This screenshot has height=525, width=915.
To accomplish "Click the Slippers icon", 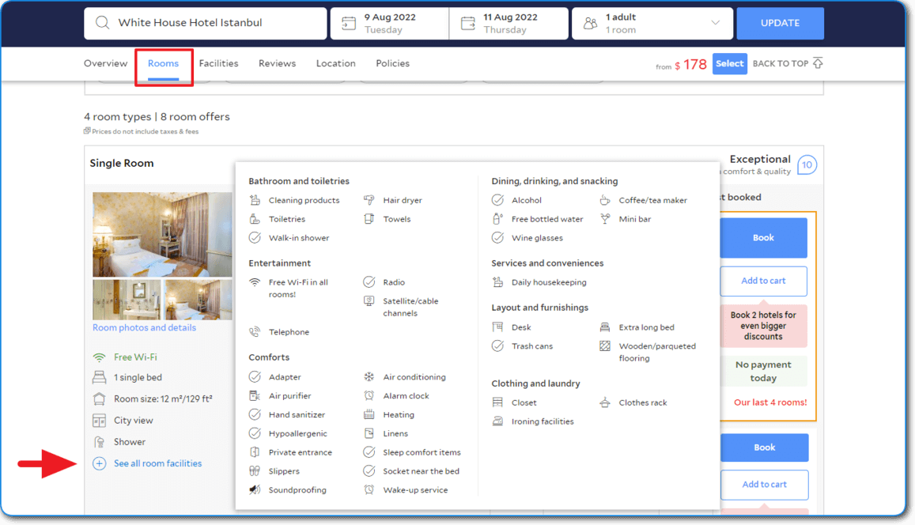I will pyautogui.click(x=255, y=470).
